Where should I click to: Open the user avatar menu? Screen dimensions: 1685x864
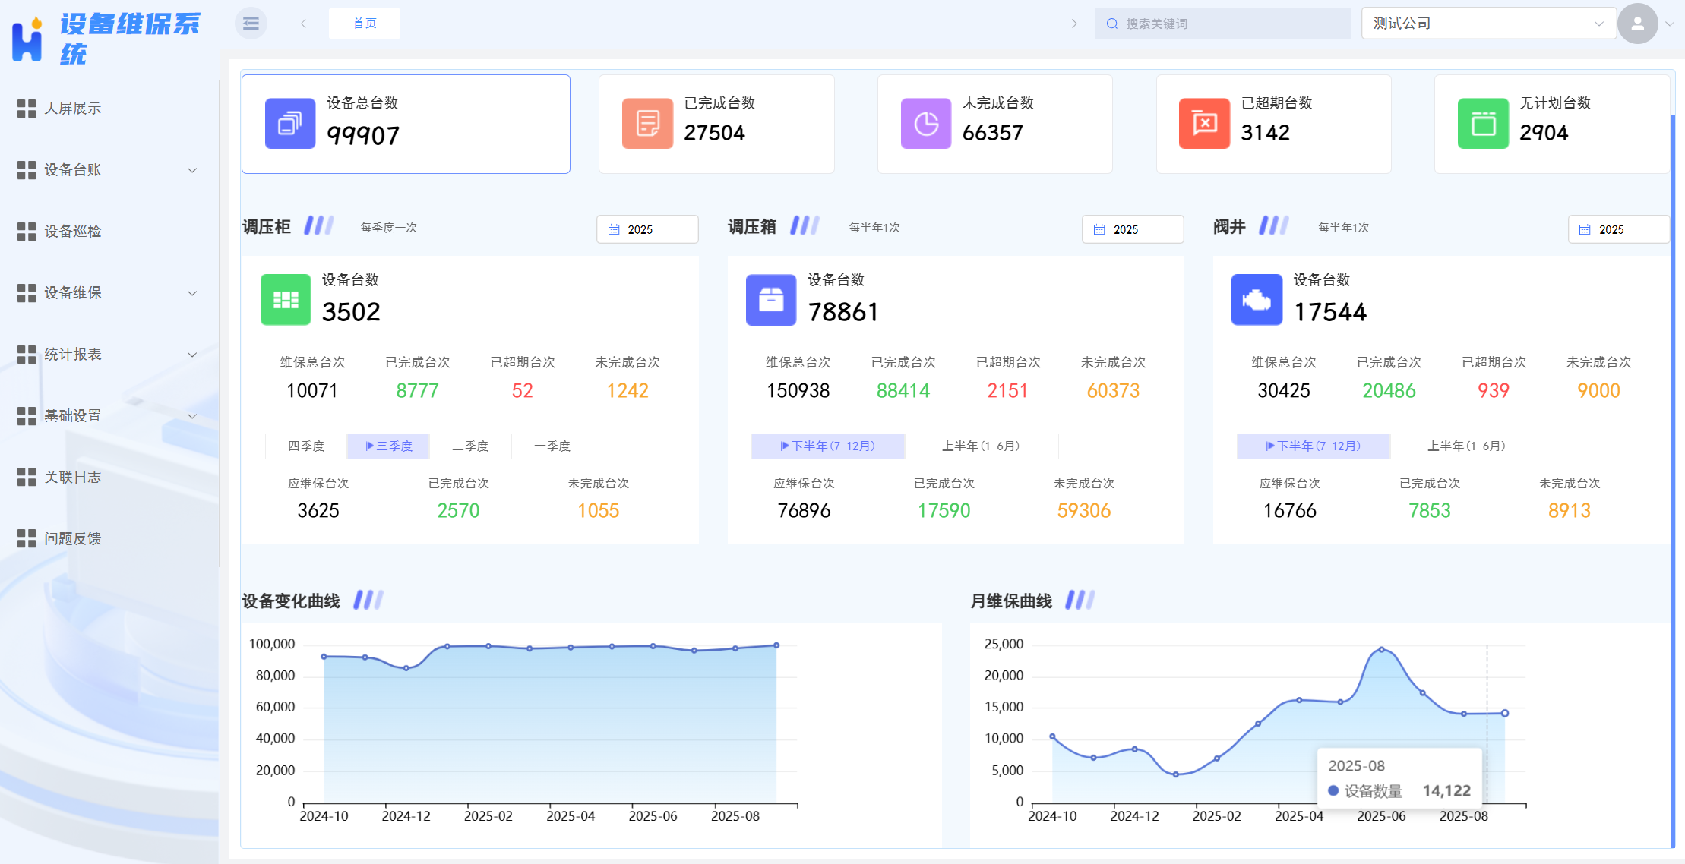[x=1637, y=24]
